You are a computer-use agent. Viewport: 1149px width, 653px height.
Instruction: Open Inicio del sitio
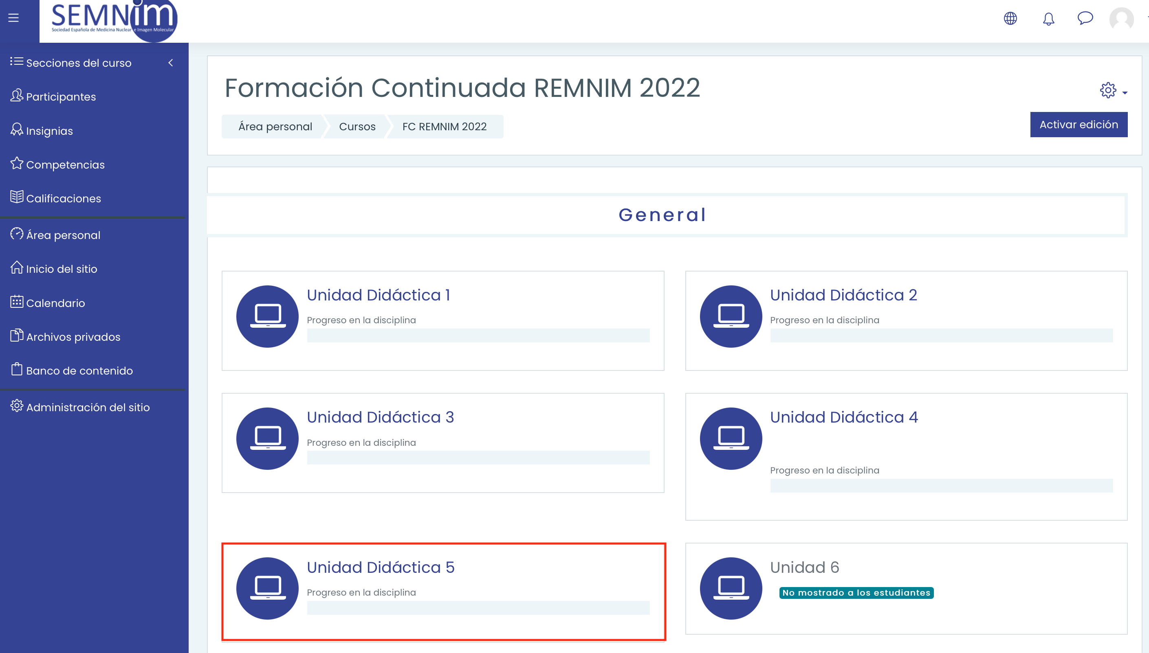62,269
